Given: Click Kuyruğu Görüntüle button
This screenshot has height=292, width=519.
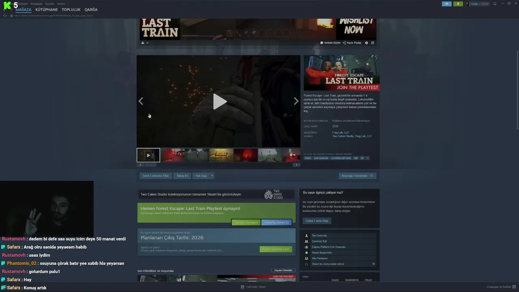Looking at the screenshot, I should coord(358,176).
